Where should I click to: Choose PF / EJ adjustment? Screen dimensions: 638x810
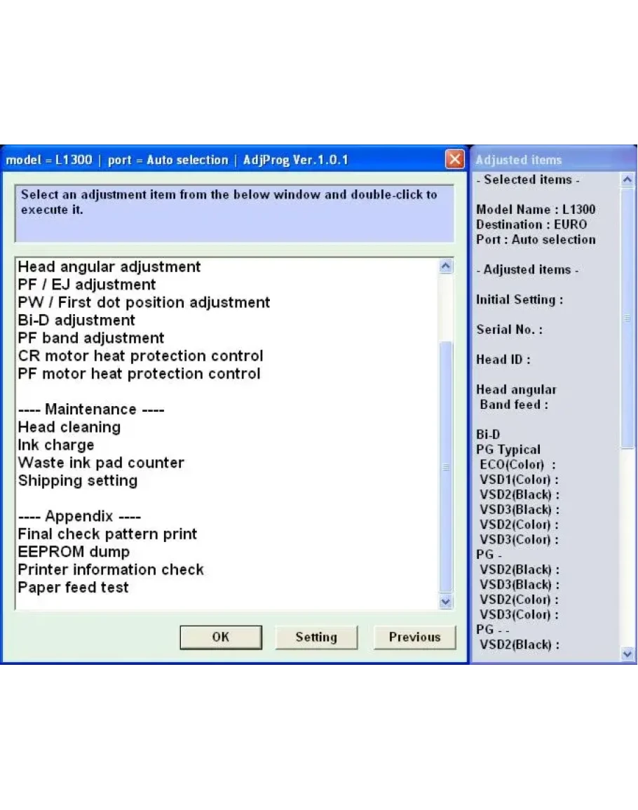coord(87,285)
